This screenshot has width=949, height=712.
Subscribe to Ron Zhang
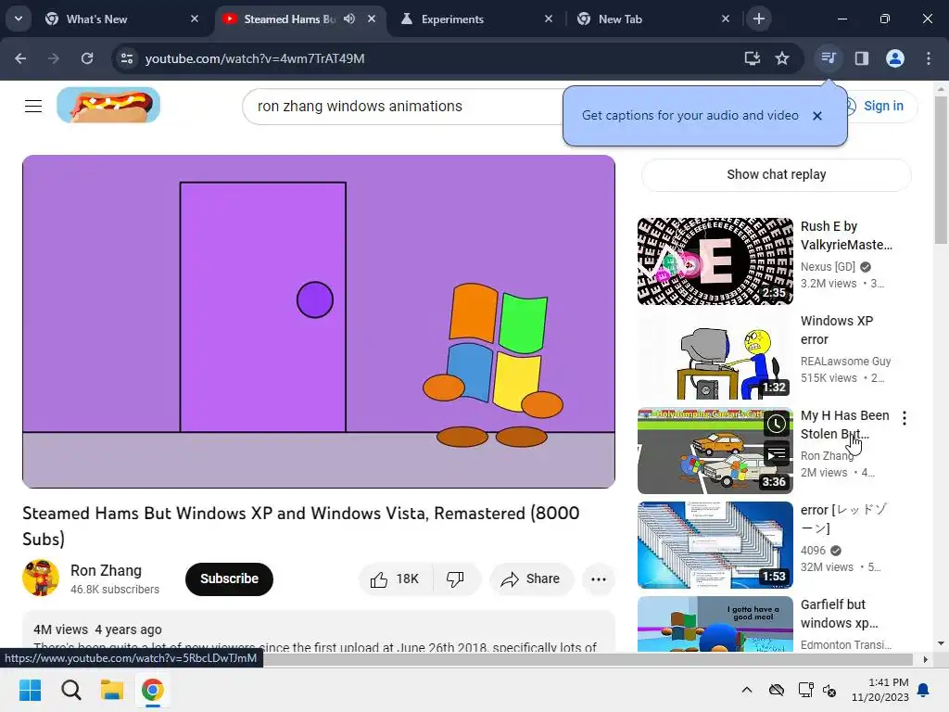230,578
